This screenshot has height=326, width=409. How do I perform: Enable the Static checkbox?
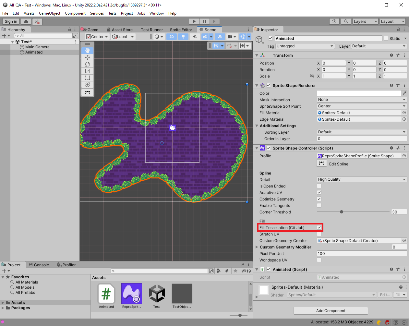coord(386,38)
